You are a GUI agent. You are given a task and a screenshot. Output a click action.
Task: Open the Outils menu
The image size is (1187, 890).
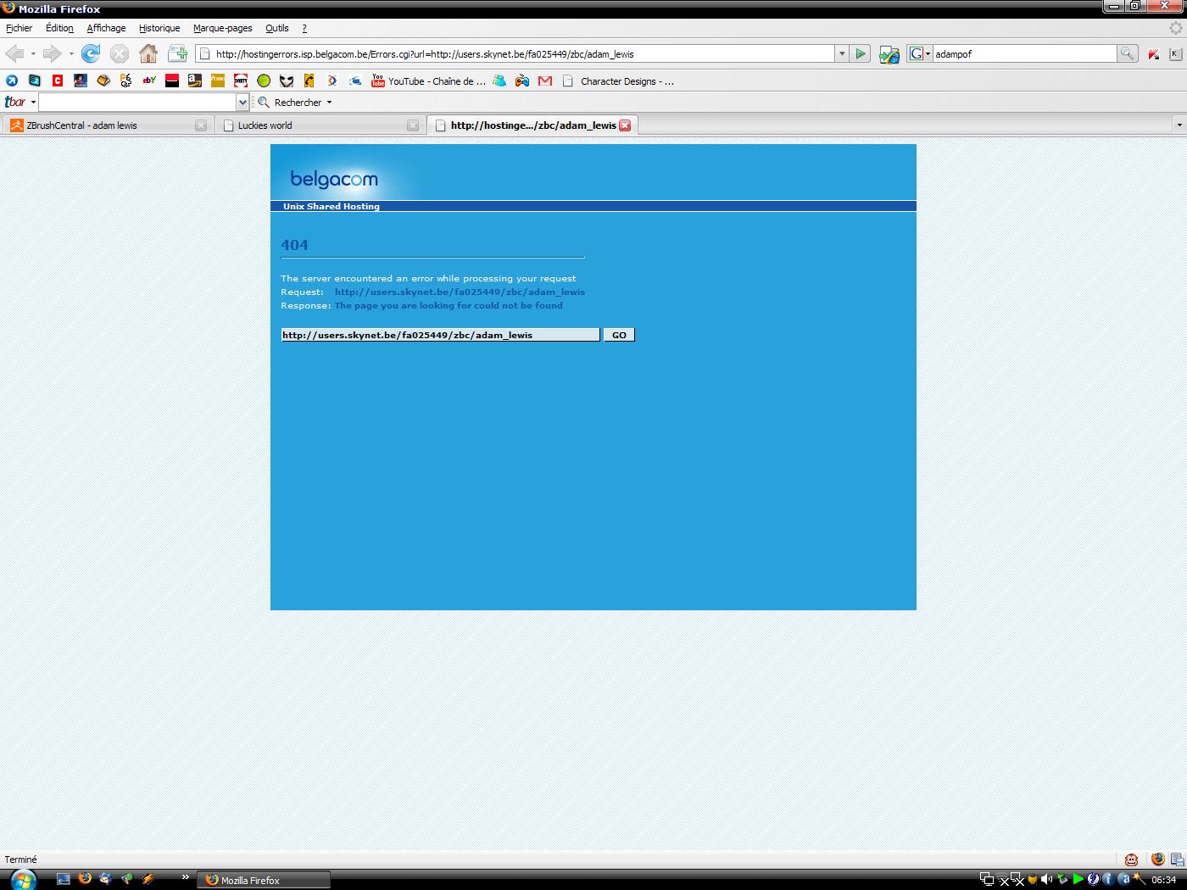[277, 28]
